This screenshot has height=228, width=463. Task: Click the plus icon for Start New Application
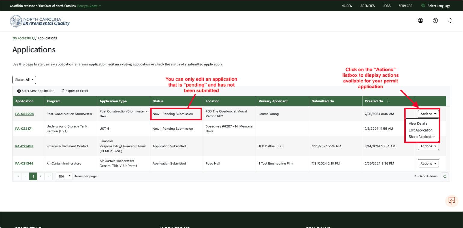click(19, 91)
